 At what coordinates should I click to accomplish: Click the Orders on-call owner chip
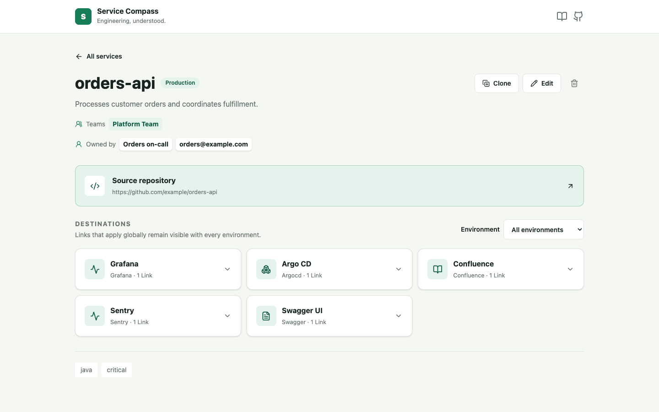[146, 144]
